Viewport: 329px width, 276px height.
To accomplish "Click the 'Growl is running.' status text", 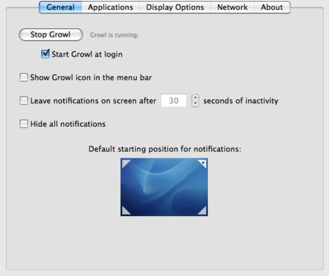I will click(114, 35).
